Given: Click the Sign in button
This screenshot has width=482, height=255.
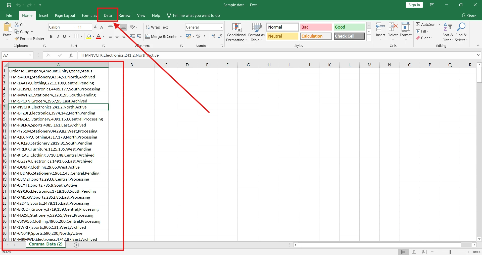Looking at the screenshot, I should [x=414, y=5].
